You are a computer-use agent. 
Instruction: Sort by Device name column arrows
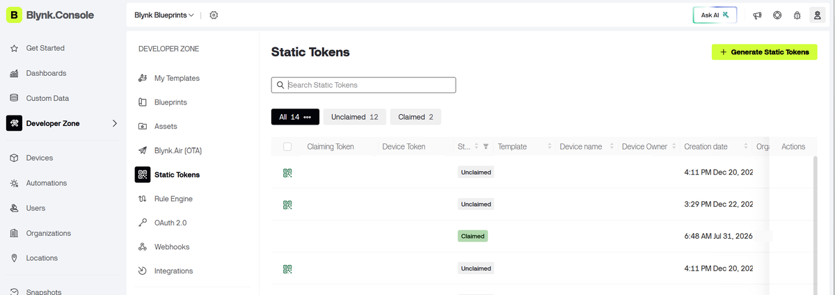pyautogui.click(x=612, y=147)
